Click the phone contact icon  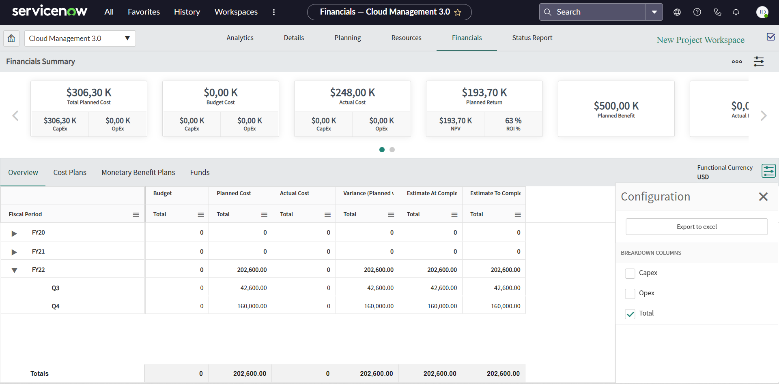717,12
